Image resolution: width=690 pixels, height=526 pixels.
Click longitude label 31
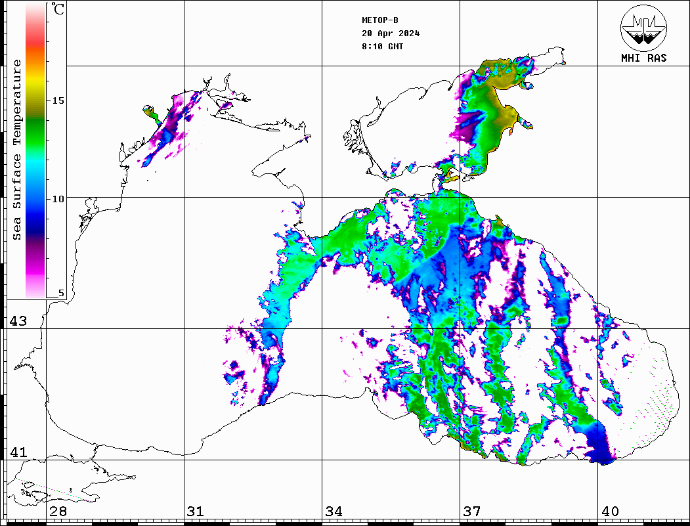[x=196, y=512]
